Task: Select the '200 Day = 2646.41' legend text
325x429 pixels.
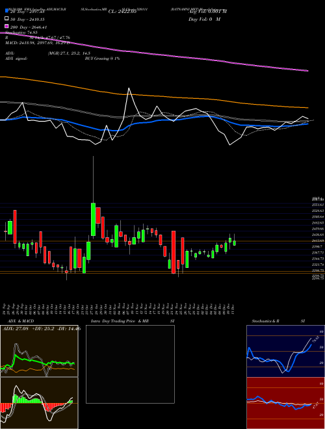Action: coord(29,27)
